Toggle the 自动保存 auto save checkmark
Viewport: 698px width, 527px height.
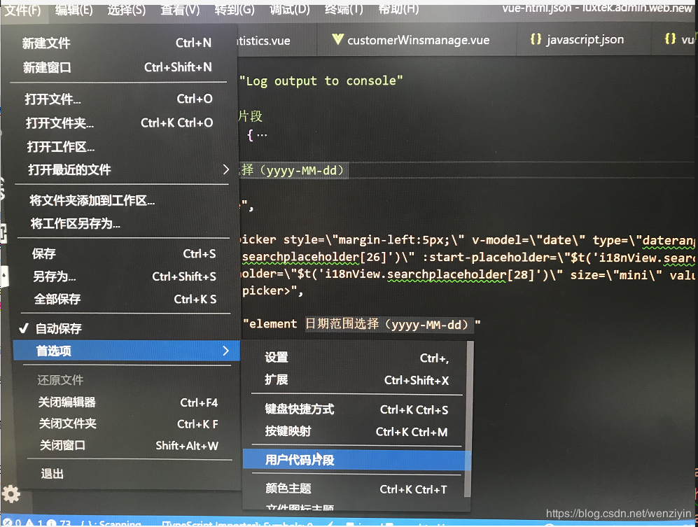pyautogui.click(x=24, y=328)
